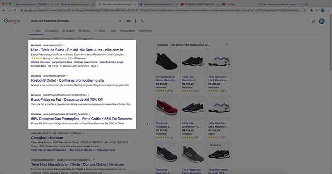Click the Nike Downshifter shoe image
Screen dimensions: 332x174
(193, 107)
